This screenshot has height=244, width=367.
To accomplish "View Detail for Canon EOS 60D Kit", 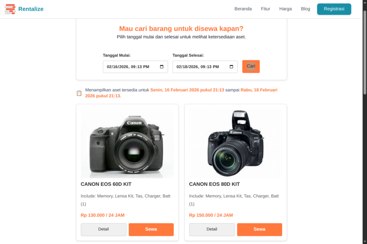I will click(x=104, y=229).
